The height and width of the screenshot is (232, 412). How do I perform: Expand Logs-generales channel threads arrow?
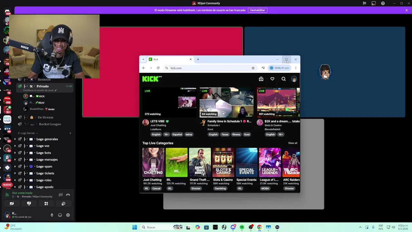[x=14, y=139]
